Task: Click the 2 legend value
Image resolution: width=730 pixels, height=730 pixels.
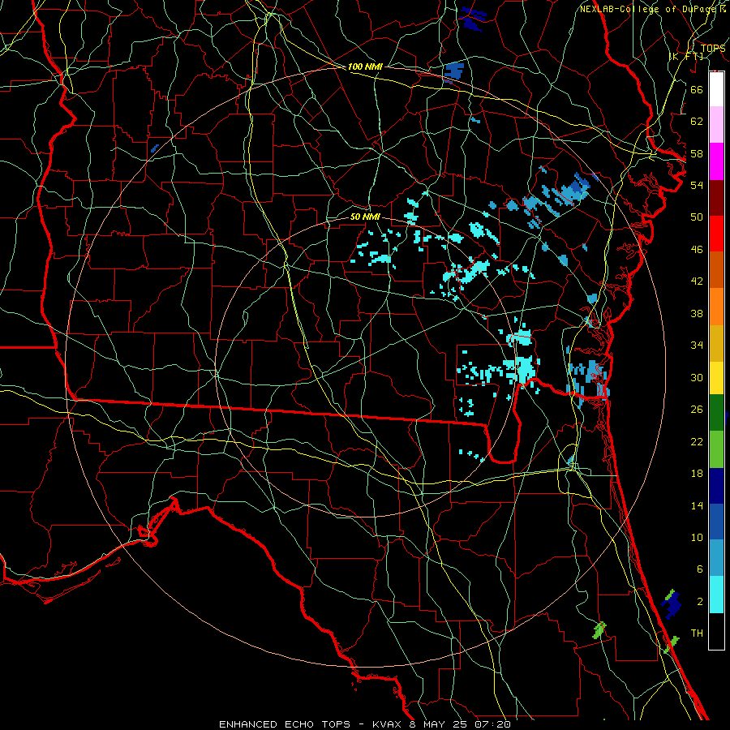Action: tap(699, 602)
